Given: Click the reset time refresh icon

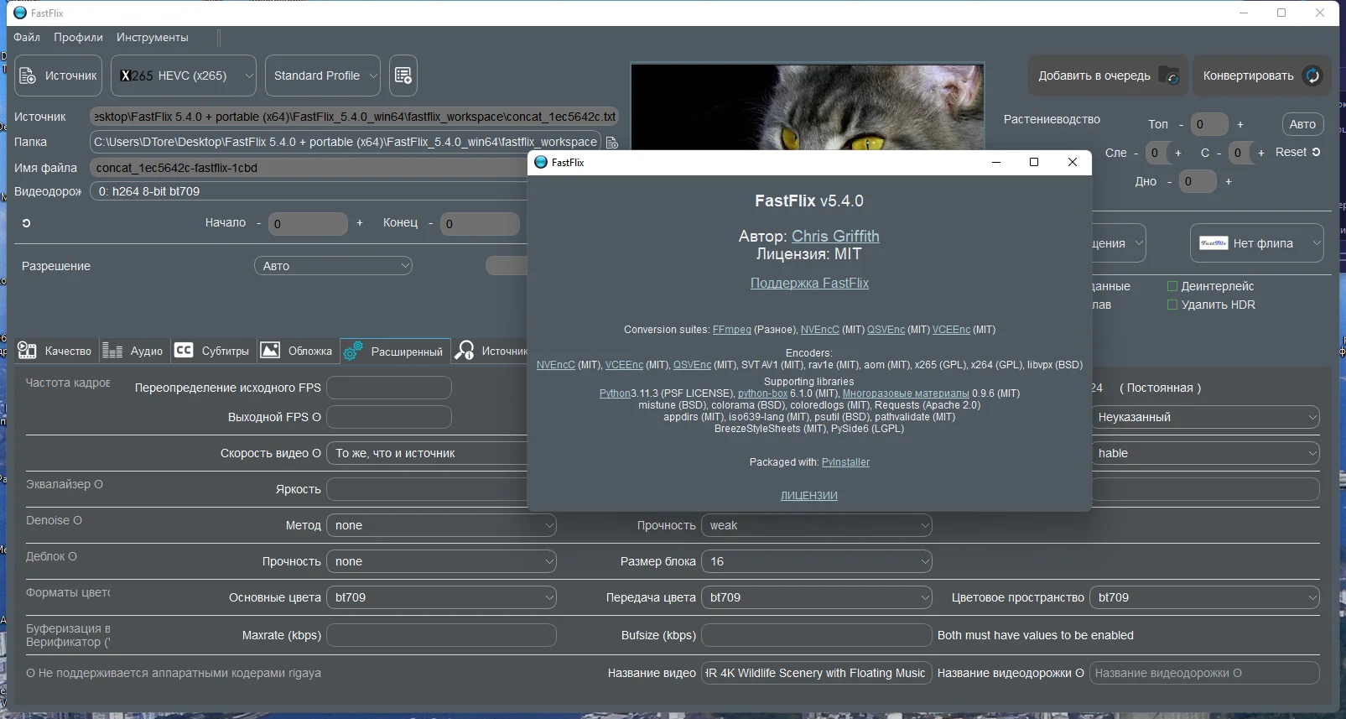Looking at the screenshot, I should pos(26,223).
